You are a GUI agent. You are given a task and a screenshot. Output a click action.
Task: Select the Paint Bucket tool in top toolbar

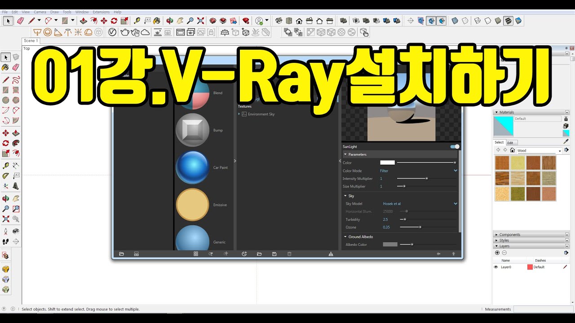(156, 21)
